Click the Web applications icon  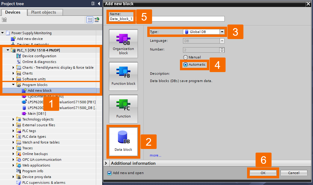(x=18, y=165)
